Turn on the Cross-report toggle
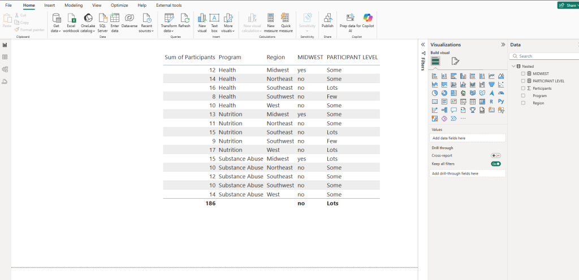 pos(496,155)
